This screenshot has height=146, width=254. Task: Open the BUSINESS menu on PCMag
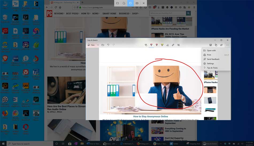point(125,14)
